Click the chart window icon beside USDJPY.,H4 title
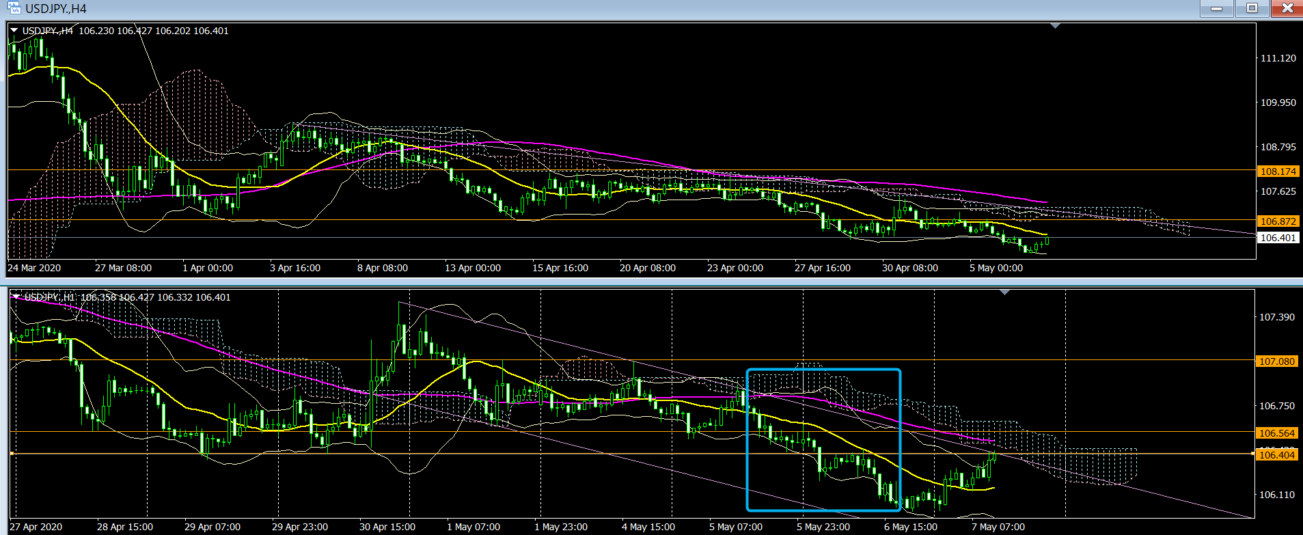 [14, 8]
